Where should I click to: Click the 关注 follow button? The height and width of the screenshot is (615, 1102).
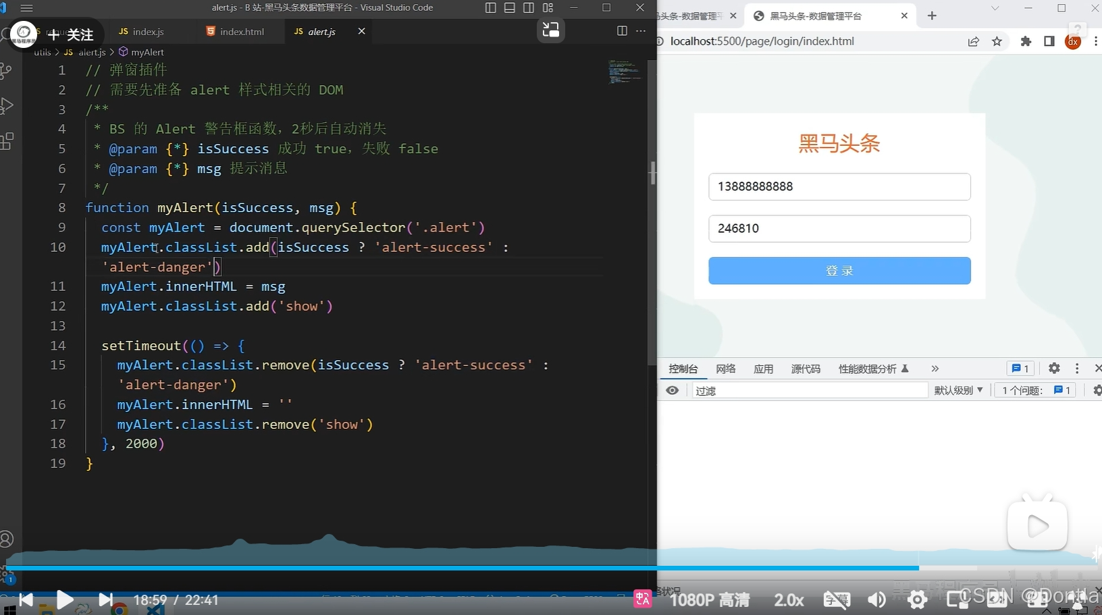click(x=72, y=34)
